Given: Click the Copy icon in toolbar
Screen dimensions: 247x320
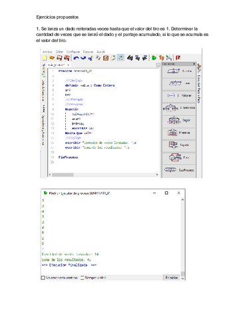Looking at the screenshot, I should [x=98, y=58].
